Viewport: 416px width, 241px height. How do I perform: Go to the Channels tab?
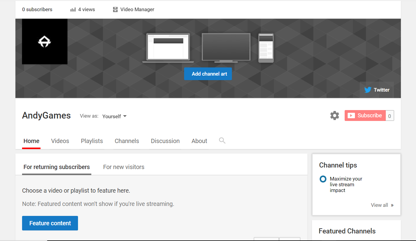tap(127, 141)
